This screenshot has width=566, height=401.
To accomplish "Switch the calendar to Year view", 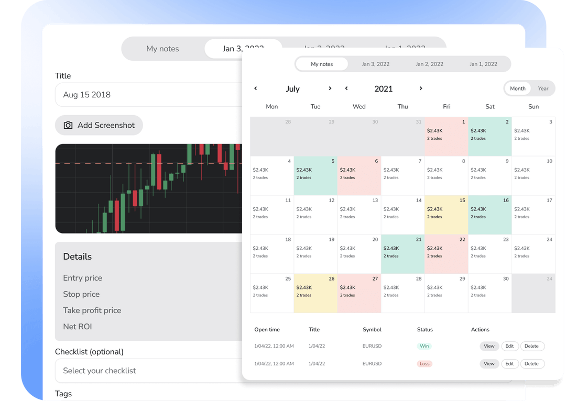I will (x=543, y=88).
